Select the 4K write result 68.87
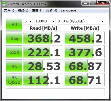This screenshot has width=111, height=101. click(85, 66)
